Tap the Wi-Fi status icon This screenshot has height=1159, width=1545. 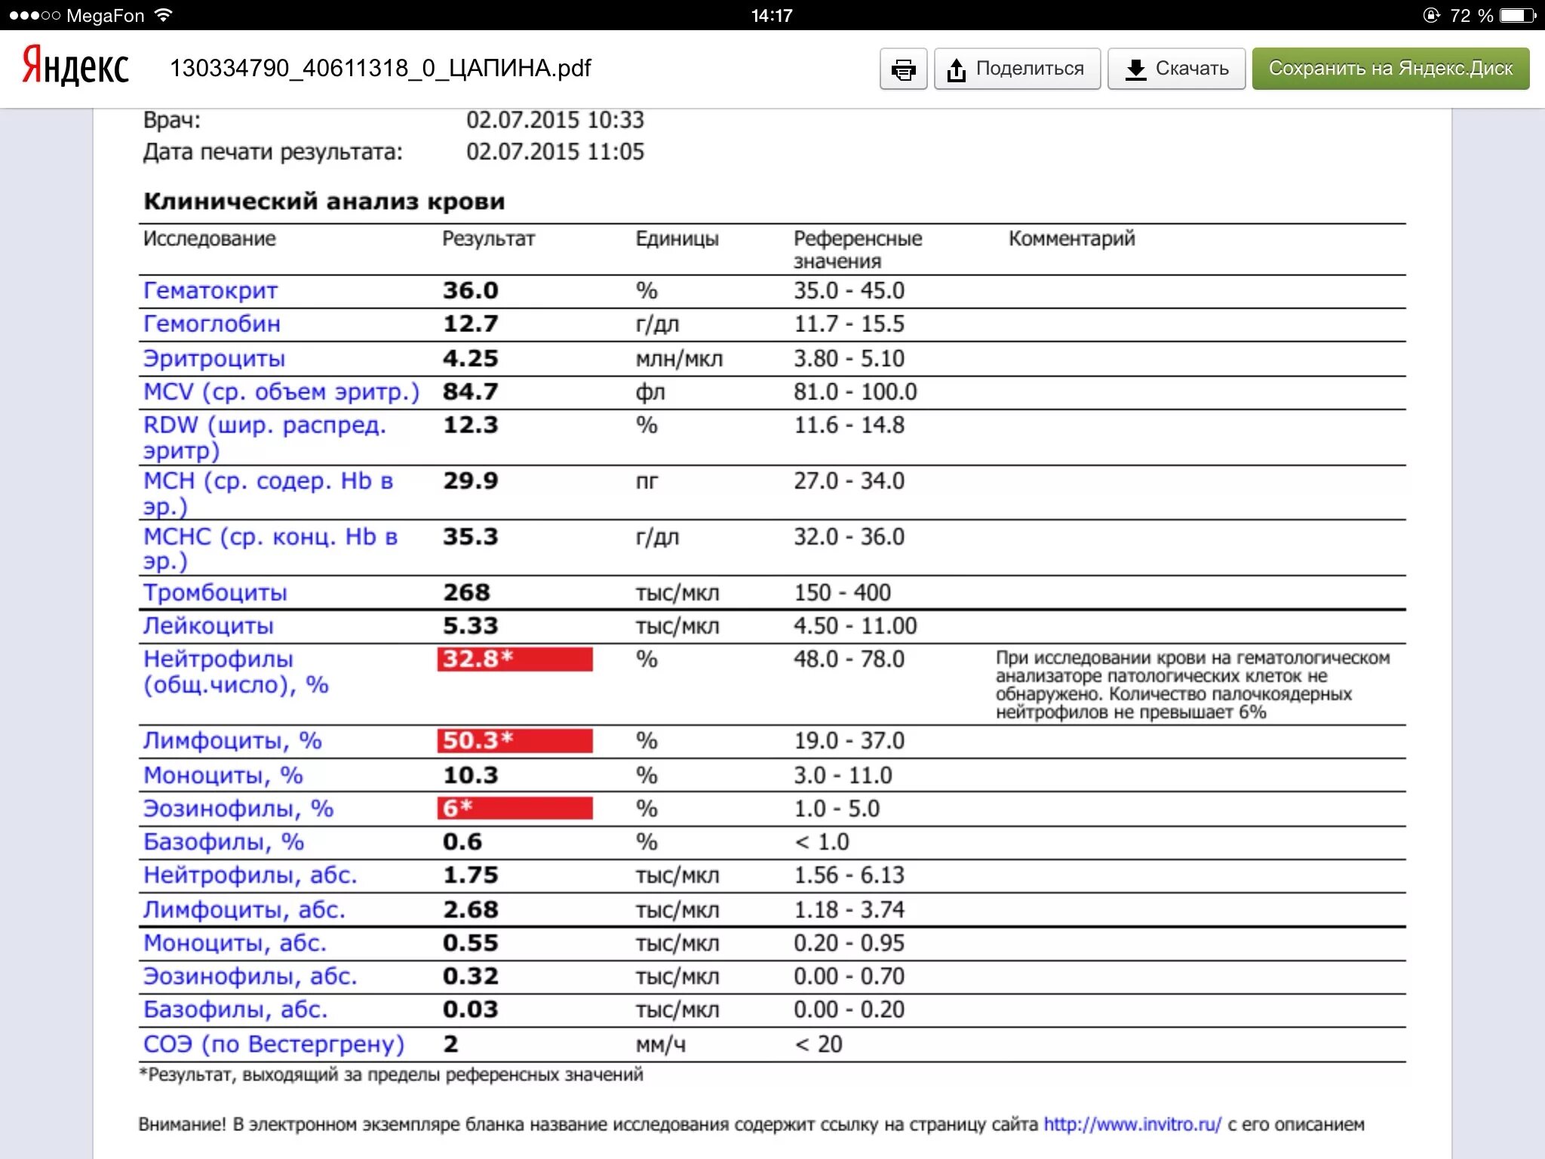[x=163, y=15]
